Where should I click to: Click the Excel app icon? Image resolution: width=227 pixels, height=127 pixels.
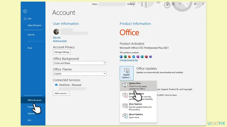(x=125, y=57)
